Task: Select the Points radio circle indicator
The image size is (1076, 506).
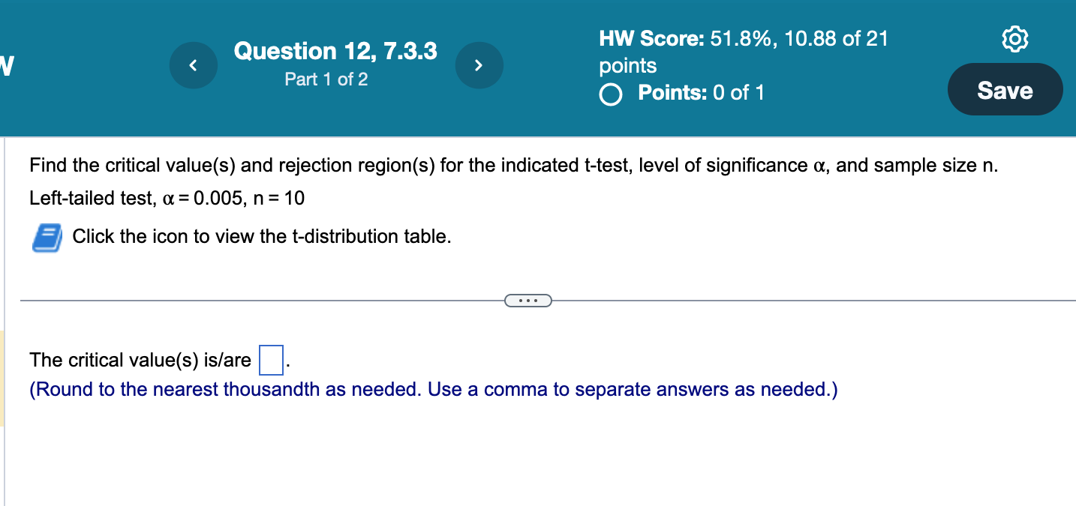Action: point(610,94)
